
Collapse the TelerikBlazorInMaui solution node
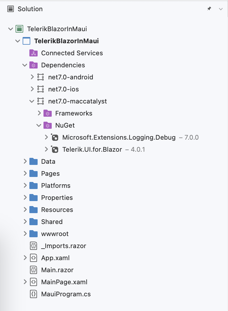11,29
